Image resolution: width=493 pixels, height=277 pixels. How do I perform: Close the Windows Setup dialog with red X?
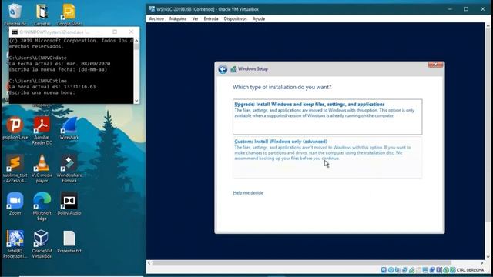pyautogui.click(x=435, y=65)
